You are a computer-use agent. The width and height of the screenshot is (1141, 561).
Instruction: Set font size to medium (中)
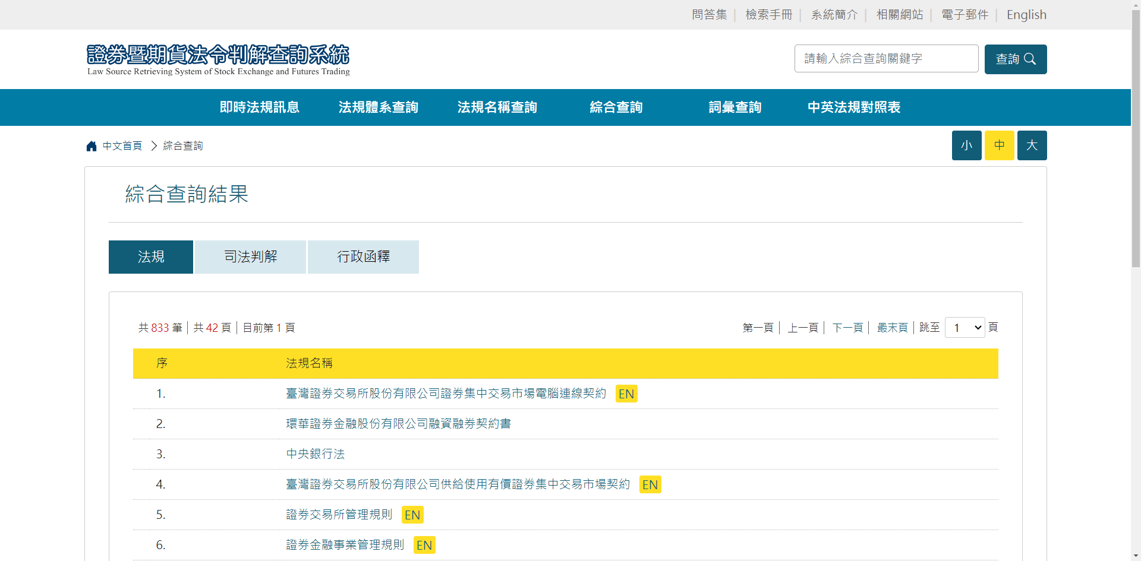[x=999, y=145]
